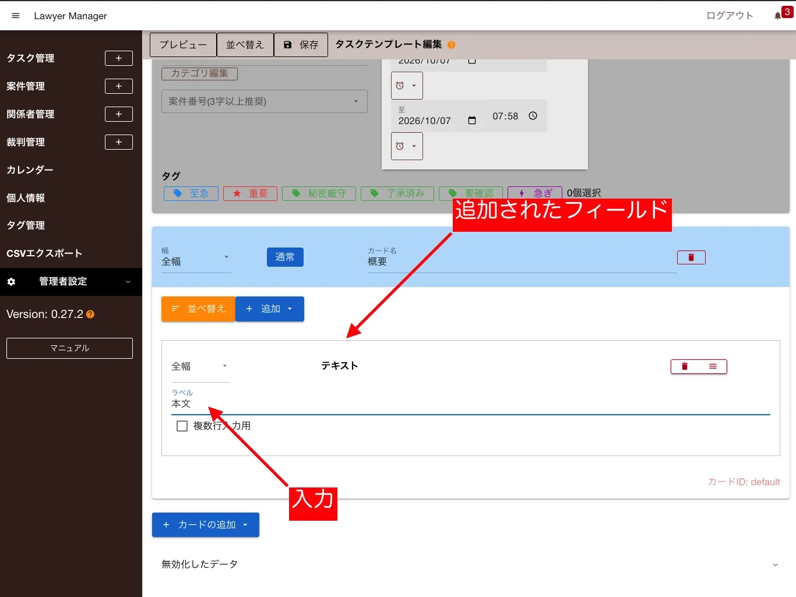Expand the 無効化したデータ section

[471, 564]
